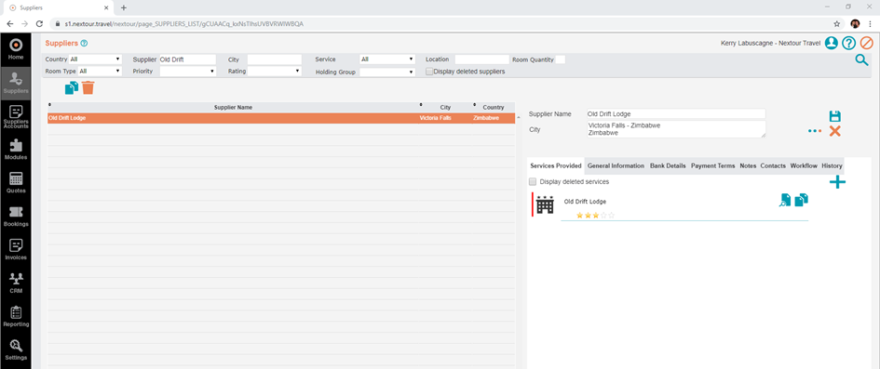
Task: Click the help icon next to Suppliers title
Action: 84,43
